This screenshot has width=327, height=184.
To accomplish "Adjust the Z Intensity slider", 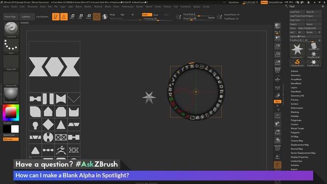I will (157, 19).
